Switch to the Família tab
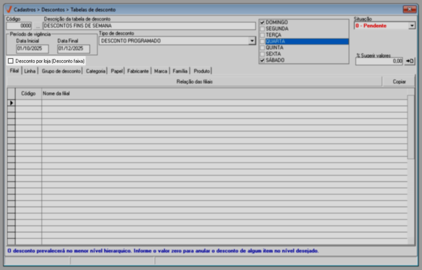Screen dimensions: 422x270 180,71
